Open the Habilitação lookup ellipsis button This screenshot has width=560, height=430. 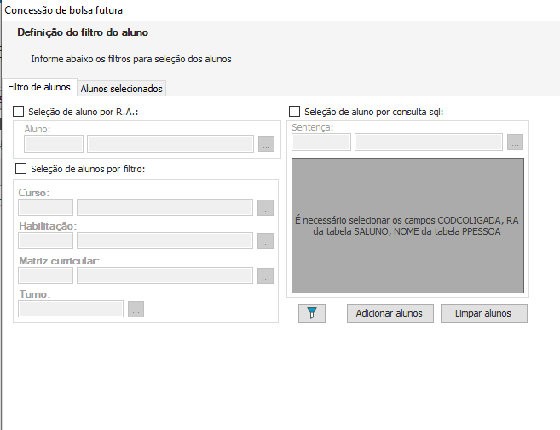(266, 241)
